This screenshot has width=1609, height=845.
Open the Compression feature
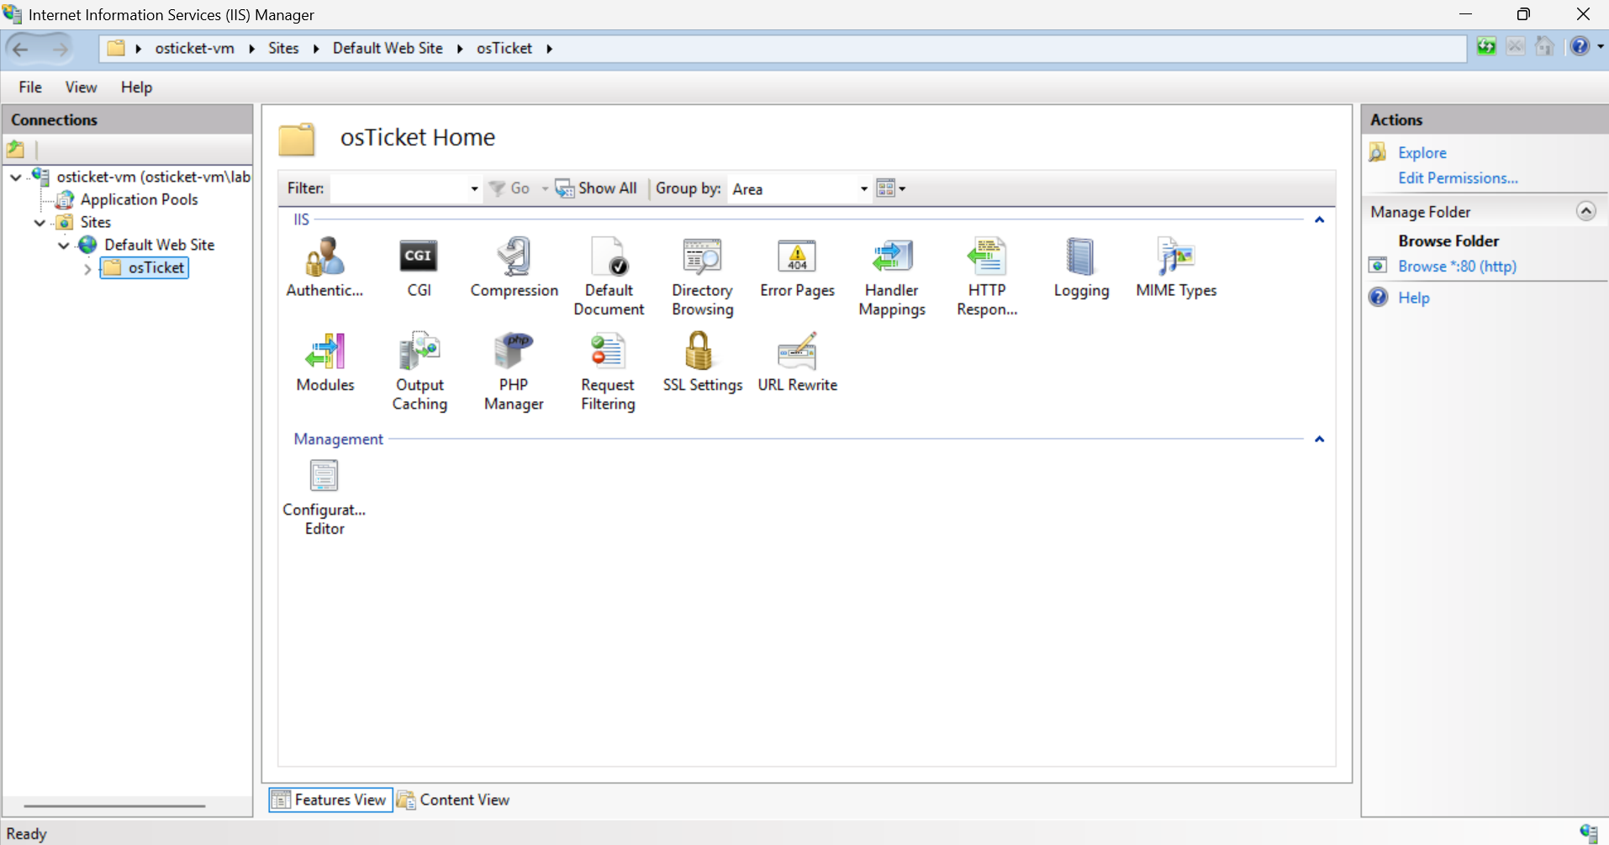(514, 267)
